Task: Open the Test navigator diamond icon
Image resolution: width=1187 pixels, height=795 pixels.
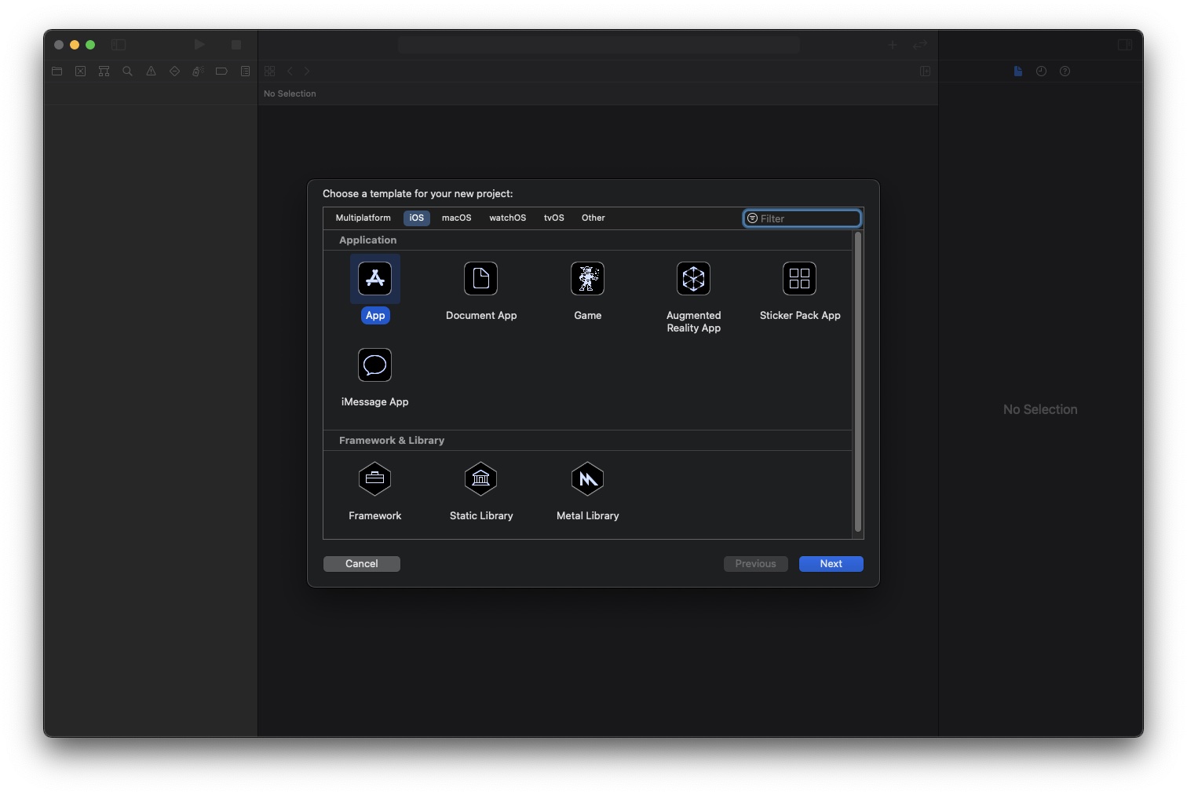Action: point(174,71)
